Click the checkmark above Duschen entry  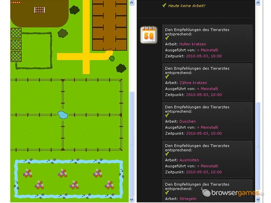point(167,115)
